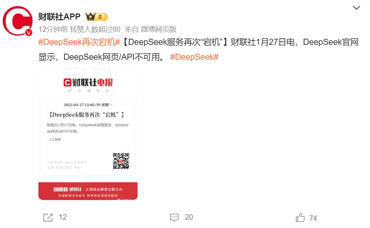Like the post with thumbs-up icon
Image resolution: width=370 pixels, height=228 pixels.
click(300, 217)
